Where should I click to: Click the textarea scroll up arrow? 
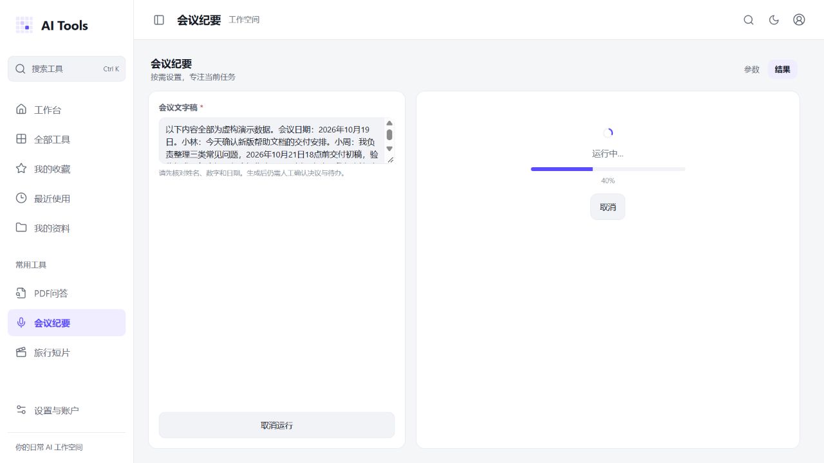pyautogui.click(x=389, y=123)
